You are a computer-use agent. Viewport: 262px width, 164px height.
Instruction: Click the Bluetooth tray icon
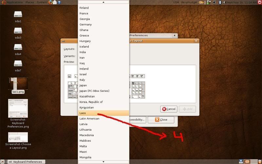220,2
